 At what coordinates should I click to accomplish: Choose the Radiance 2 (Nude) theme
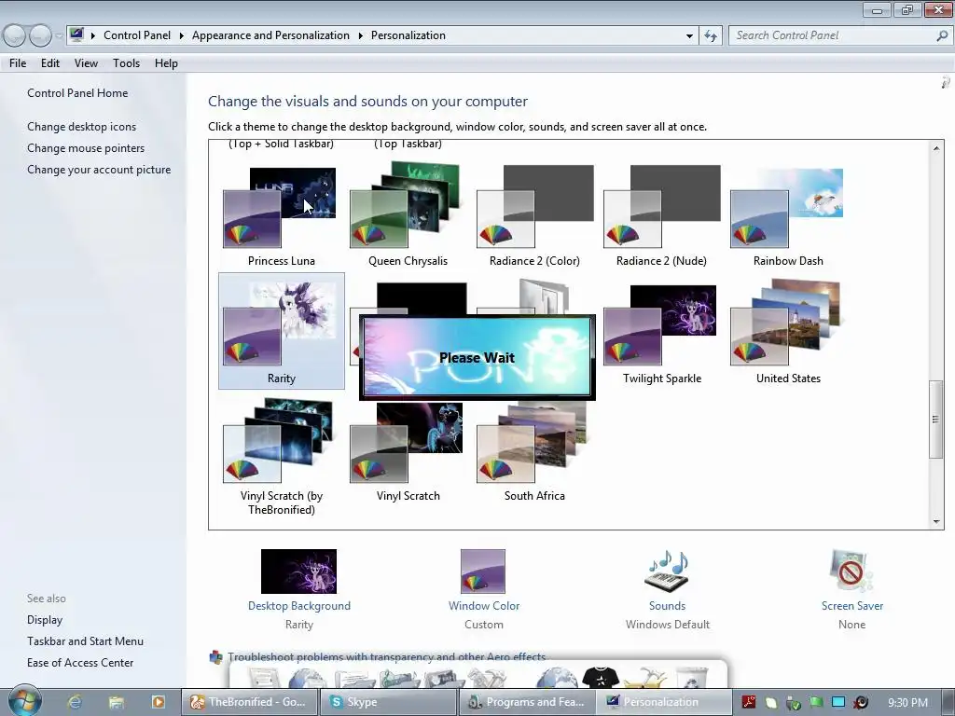[661, 215]
